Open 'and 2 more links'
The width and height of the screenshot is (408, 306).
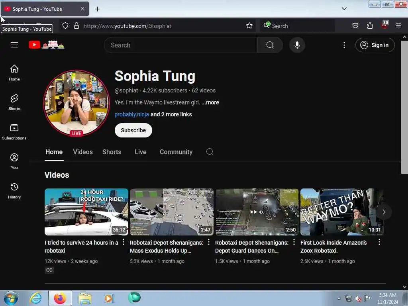coord(171,114)
